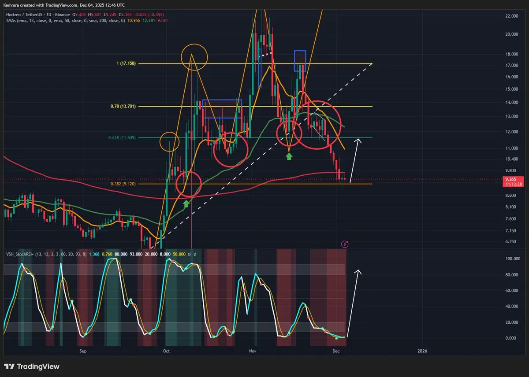Click the O9.406 open price value

[79, 15]
